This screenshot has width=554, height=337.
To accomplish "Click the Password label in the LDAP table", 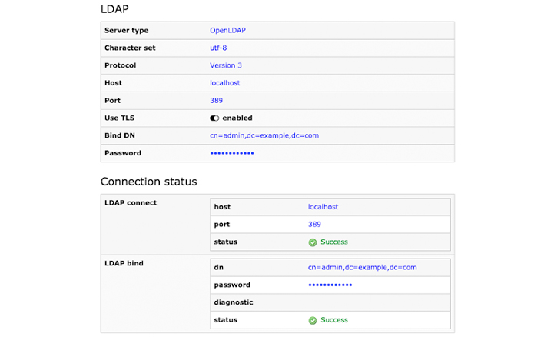I will (x=123, y=153).
